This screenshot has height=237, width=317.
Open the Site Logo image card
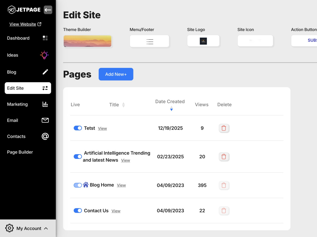pyautogui.click(x=203, y=41)
